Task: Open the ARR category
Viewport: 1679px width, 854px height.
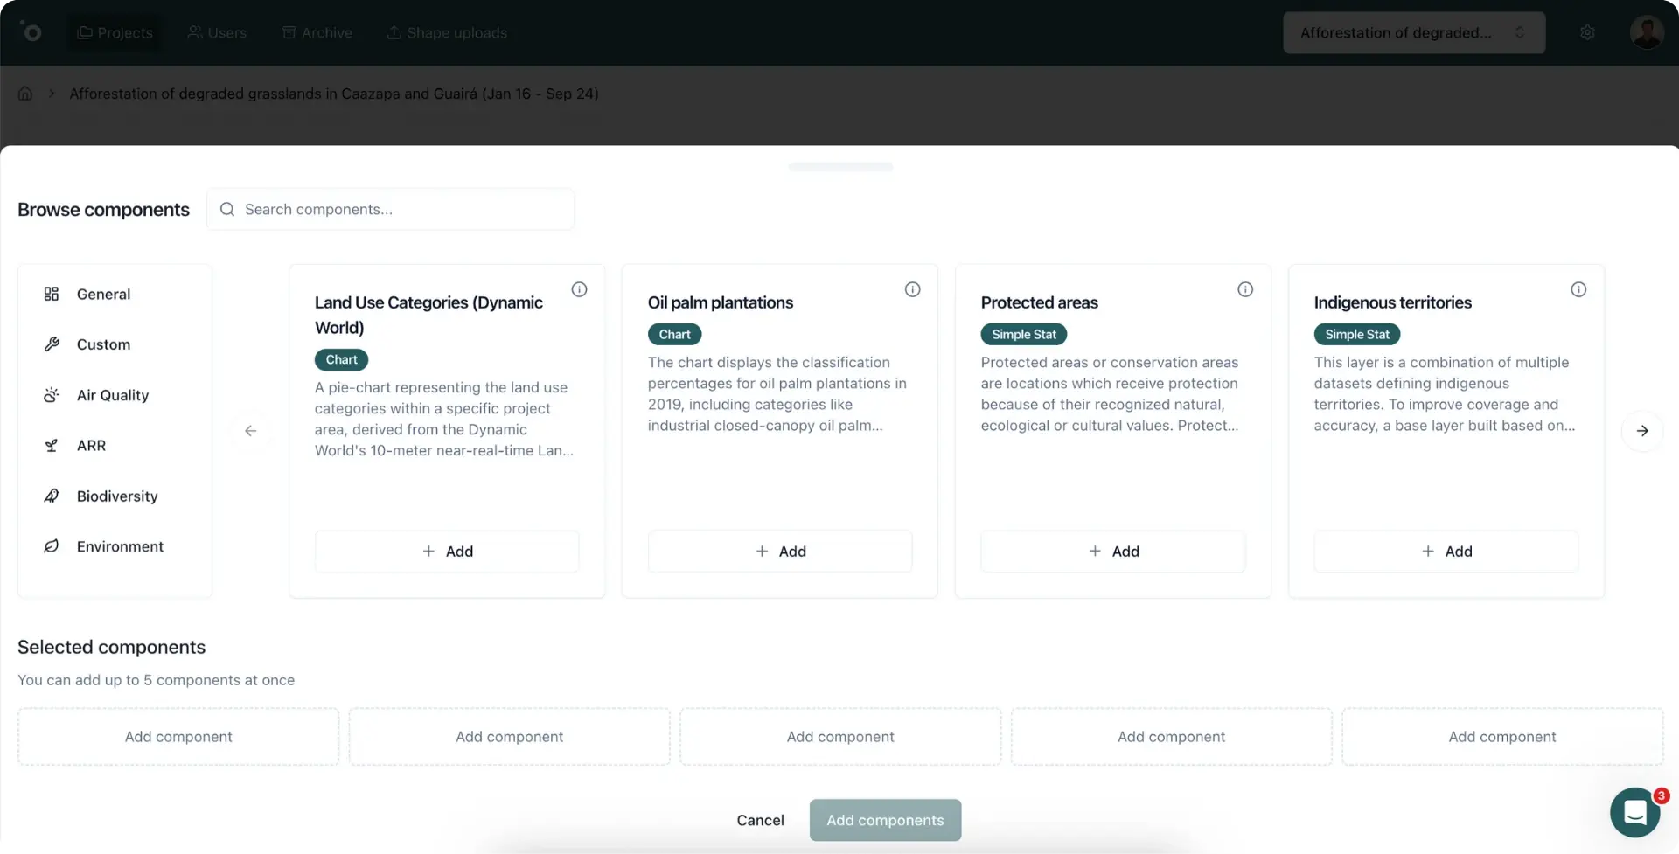Action: click(x=91, y=446)
